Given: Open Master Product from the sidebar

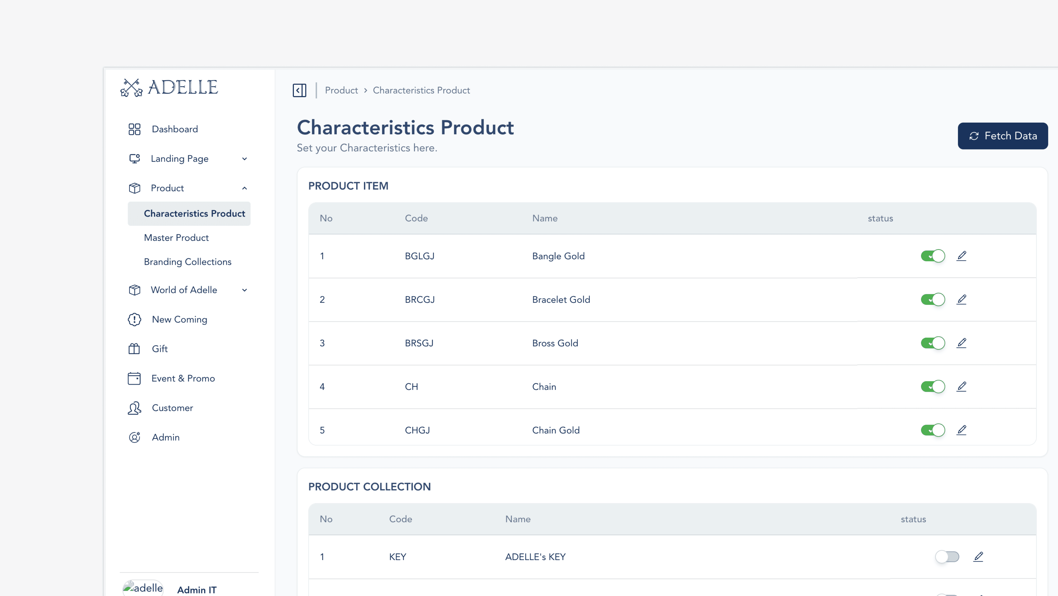Looking at the screenshot, I should click(176, 238).
